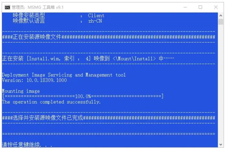Image resolution: width=226 pixels, height=149 pixels.
Task: Click the Version: 10.0.18309.1000 line
Action: [x=34, y=80]
